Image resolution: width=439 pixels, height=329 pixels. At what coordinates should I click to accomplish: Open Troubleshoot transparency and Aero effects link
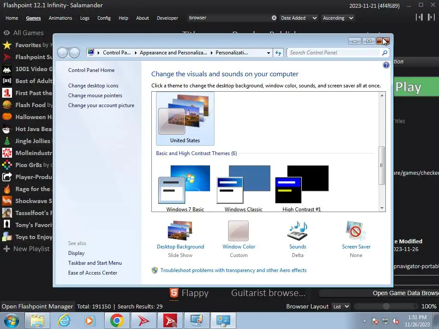(x=233, y=270)
